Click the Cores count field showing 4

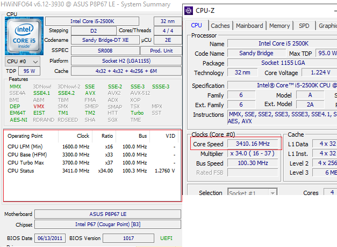(x=331, y=192)
